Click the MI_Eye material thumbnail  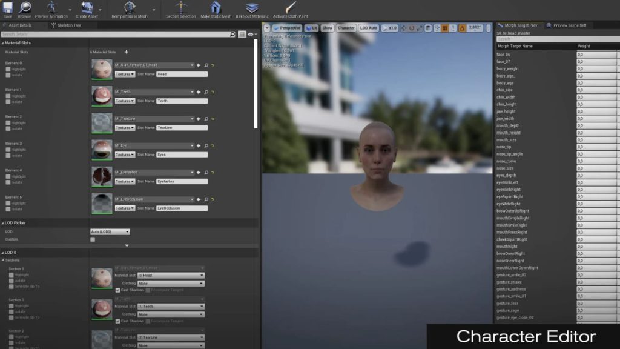pos(102,150)
